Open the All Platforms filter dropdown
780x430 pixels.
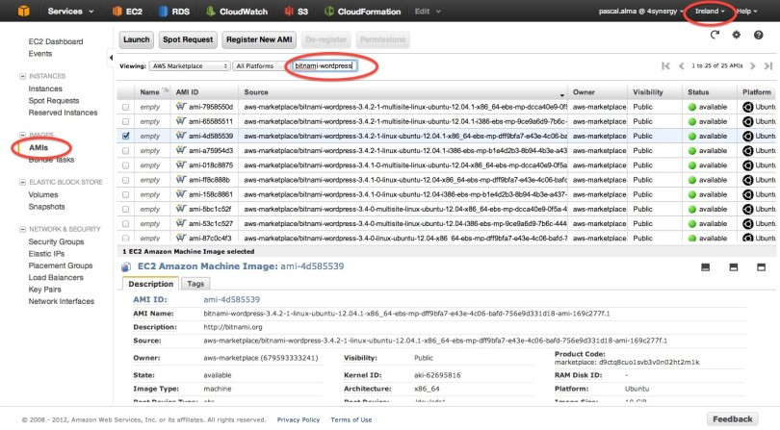(258, 65)
